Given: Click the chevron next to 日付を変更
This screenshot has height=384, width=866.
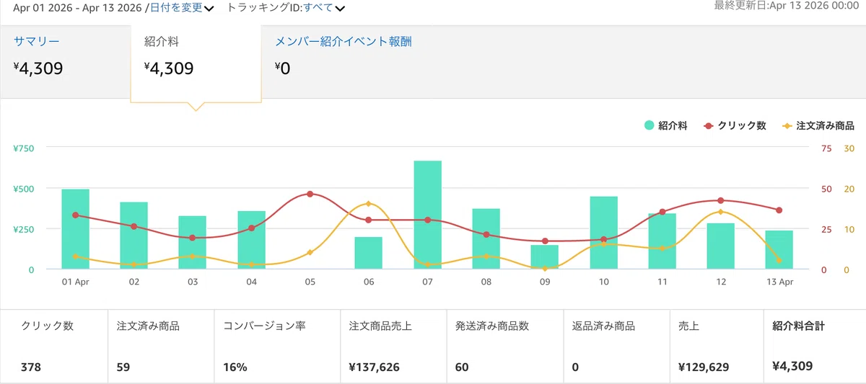Looking at the screenshot, I should tap(209, 9).
